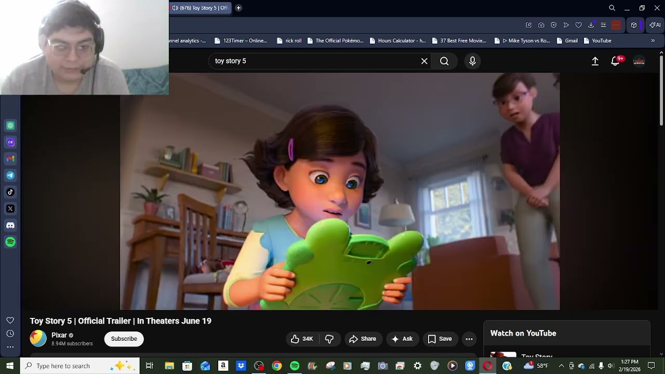Open the Opera AI assistant button
This screenshot has height=374, width=665.
[x=655, y=25]
